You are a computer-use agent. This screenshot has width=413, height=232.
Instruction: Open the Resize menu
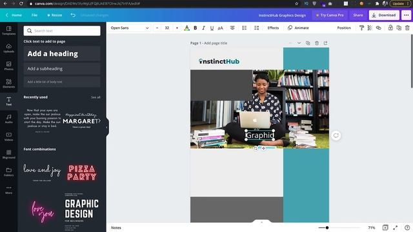coord(54,15)
